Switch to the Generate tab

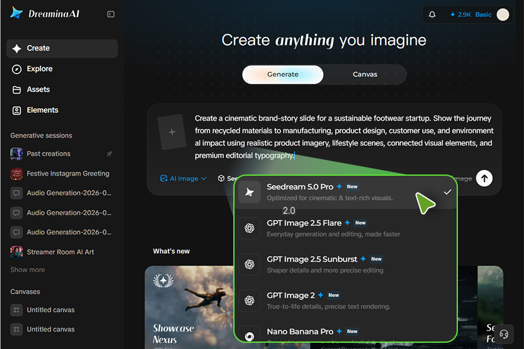[x=283, y=75]
